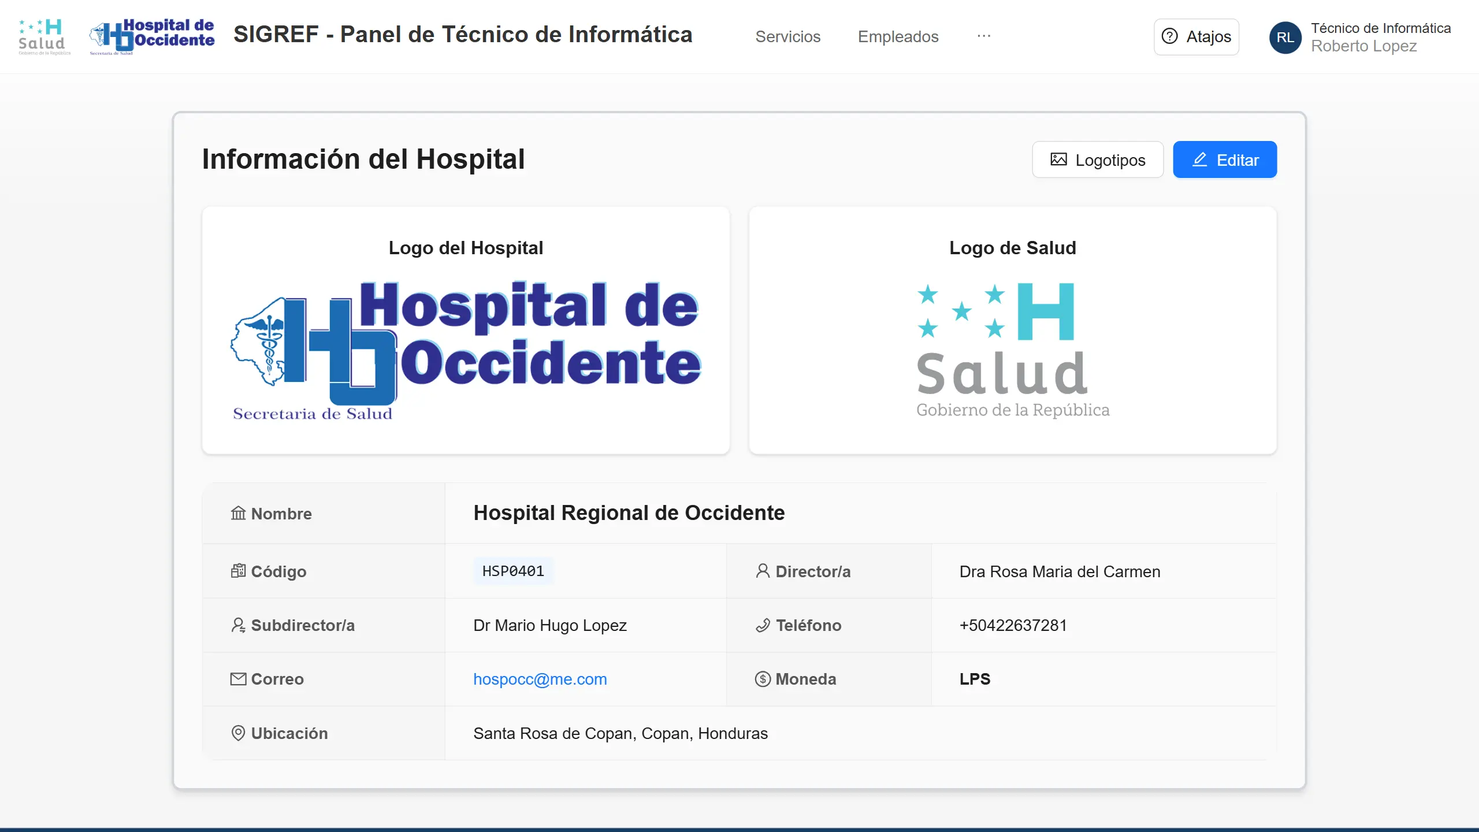
Task: Click the Editar button
Action: tap(1225, 159)
